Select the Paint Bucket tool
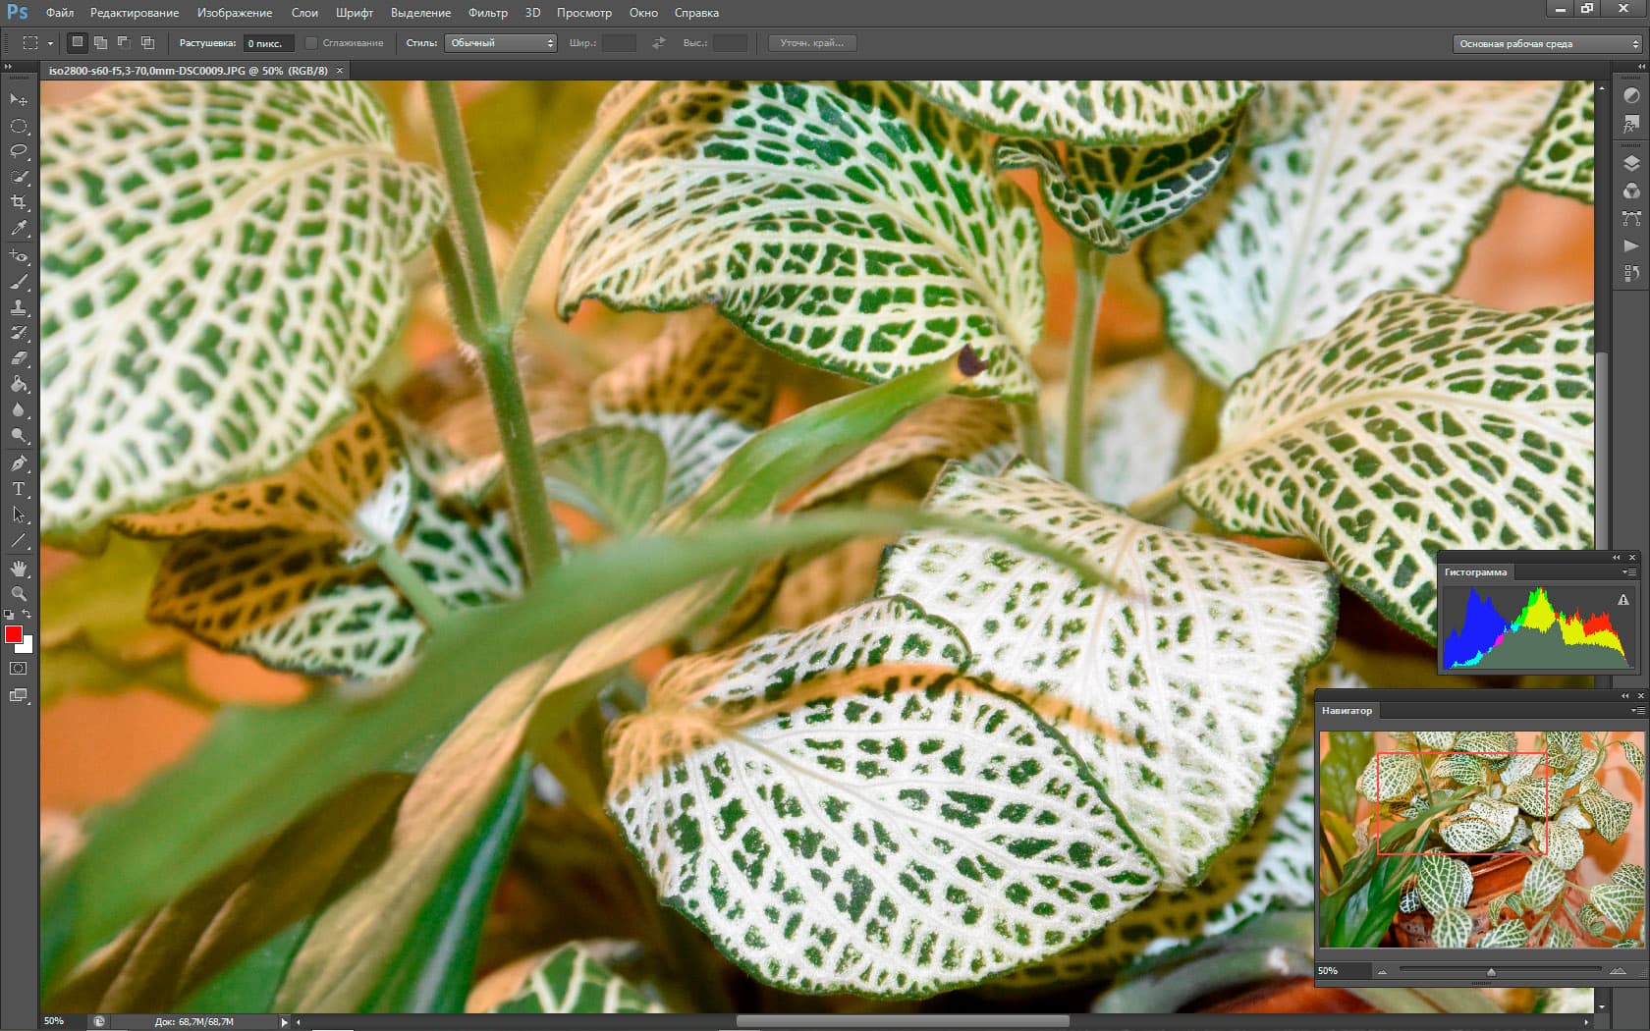Viewport: 1650px width, 1031px height. (x=19, y=384)
